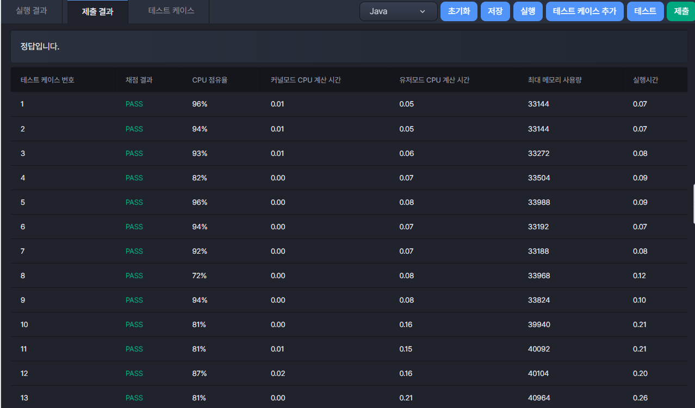This screenshot has width=695, height=408.
Task: Click memory value 33824
Action: [539, 300]
